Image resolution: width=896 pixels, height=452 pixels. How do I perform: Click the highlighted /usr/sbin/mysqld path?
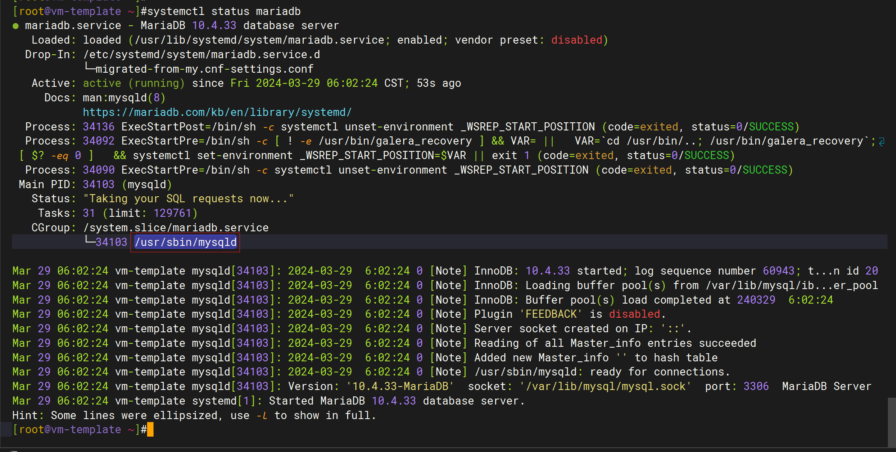[x=186, y=242]
